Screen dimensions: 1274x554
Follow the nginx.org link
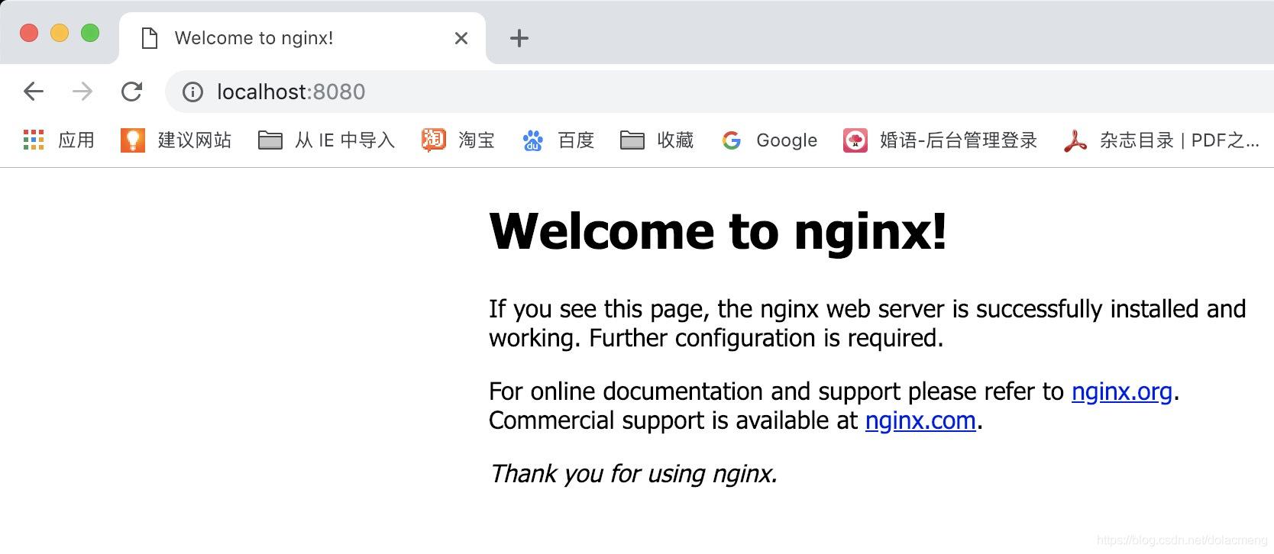click(1121, 391)
